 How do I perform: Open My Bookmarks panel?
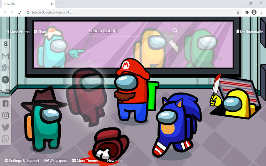[x=250, y=32]
